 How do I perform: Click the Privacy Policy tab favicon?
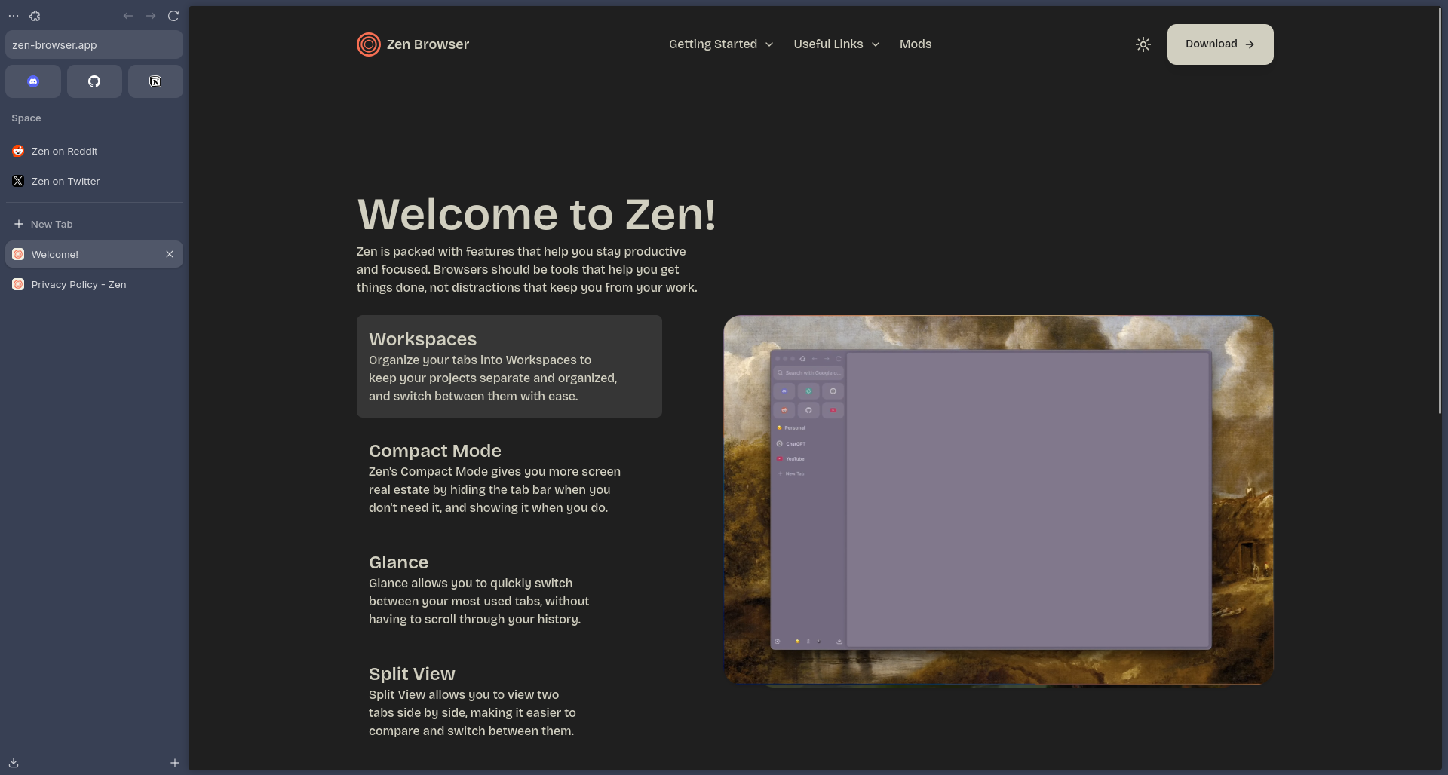[x=18, y=284]
